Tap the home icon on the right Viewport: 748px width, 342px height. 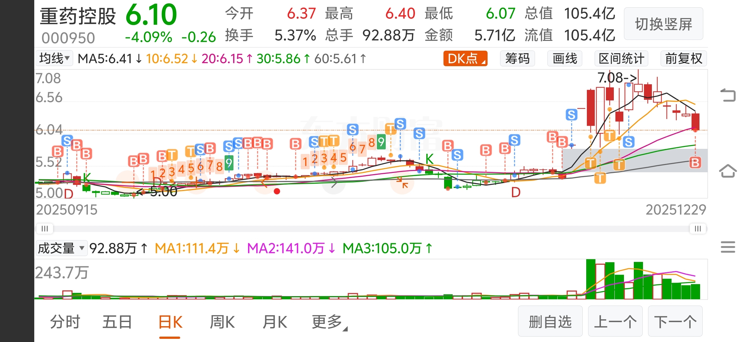point(728,171)
